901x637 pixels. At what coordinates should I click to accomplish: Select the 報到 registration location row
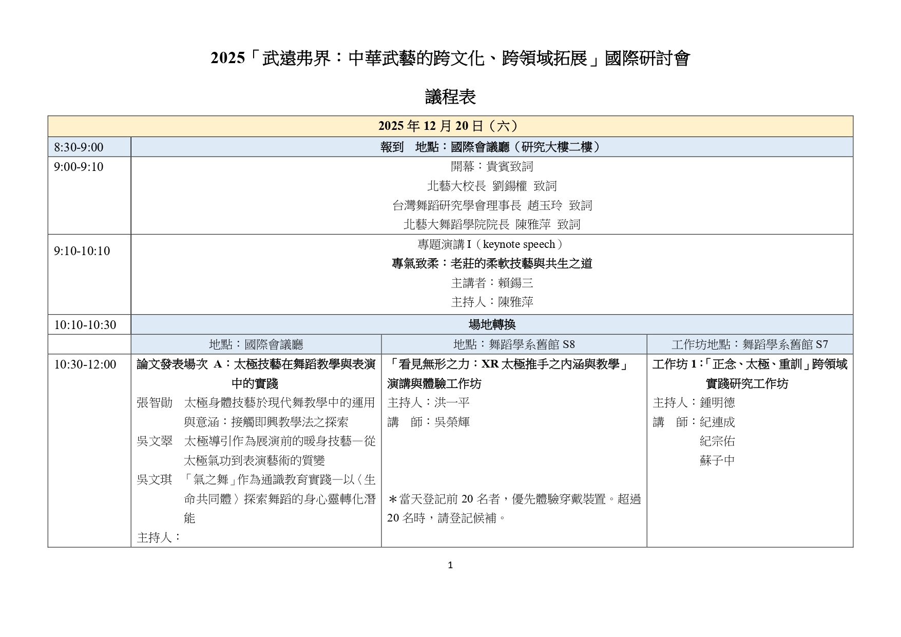pyautogui.click(x=491, y=147)
